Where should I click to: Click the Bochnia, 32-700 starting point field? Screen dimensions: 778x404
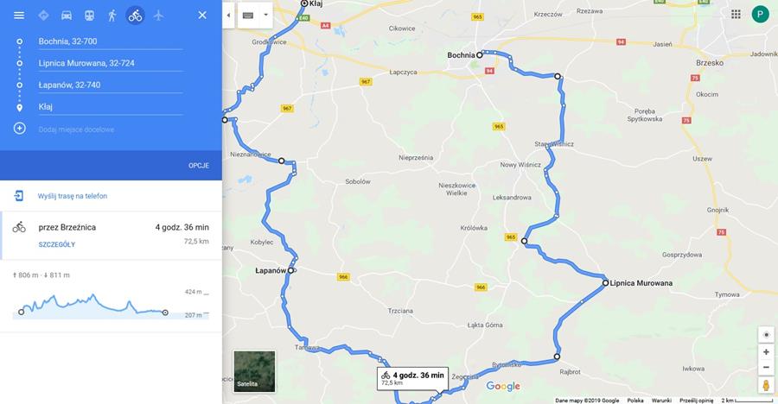[x=110, y=41]
